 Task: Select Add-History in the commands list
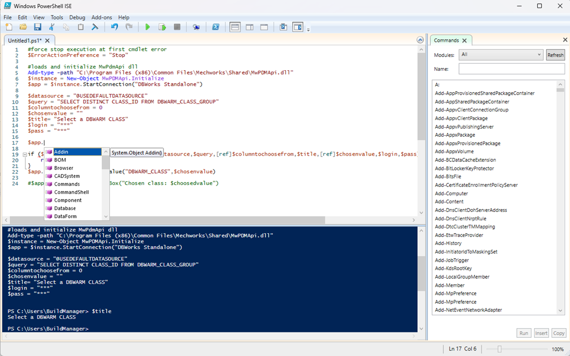point(448,243)
